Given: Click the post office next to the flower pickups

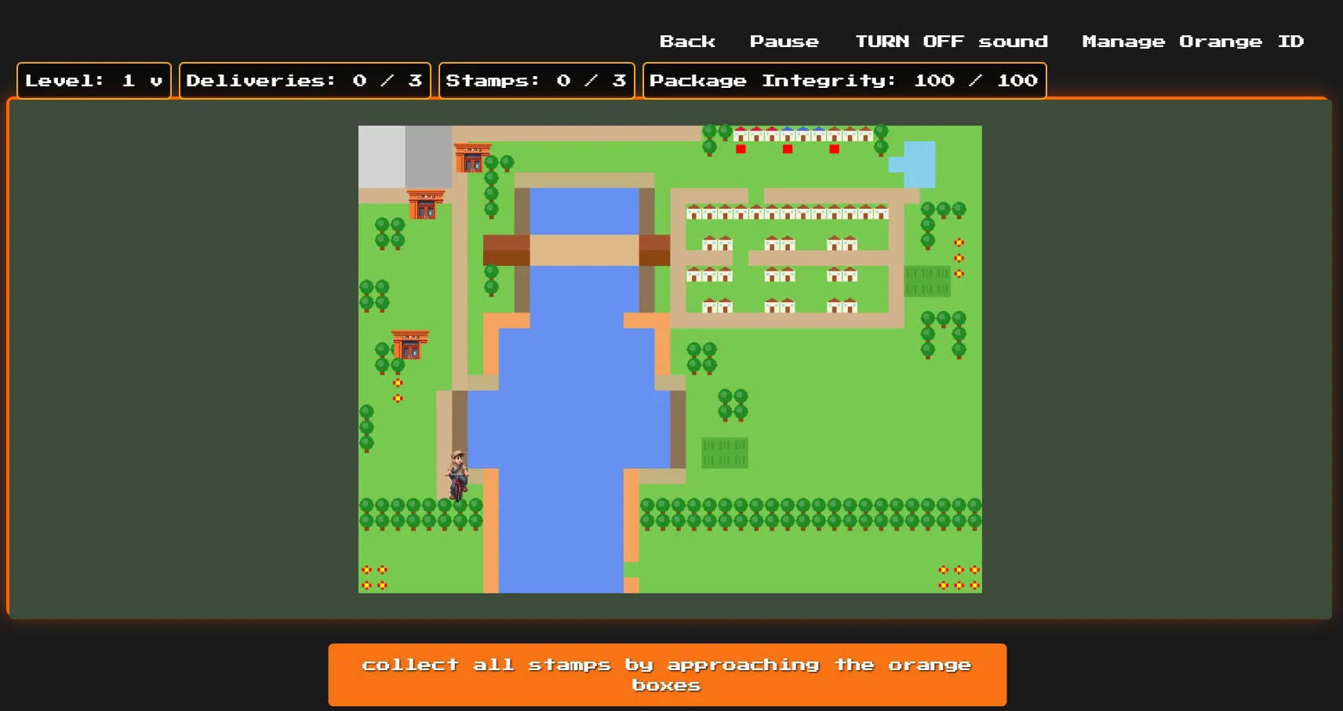Looking at the screenshot, I should coord(411,344).
